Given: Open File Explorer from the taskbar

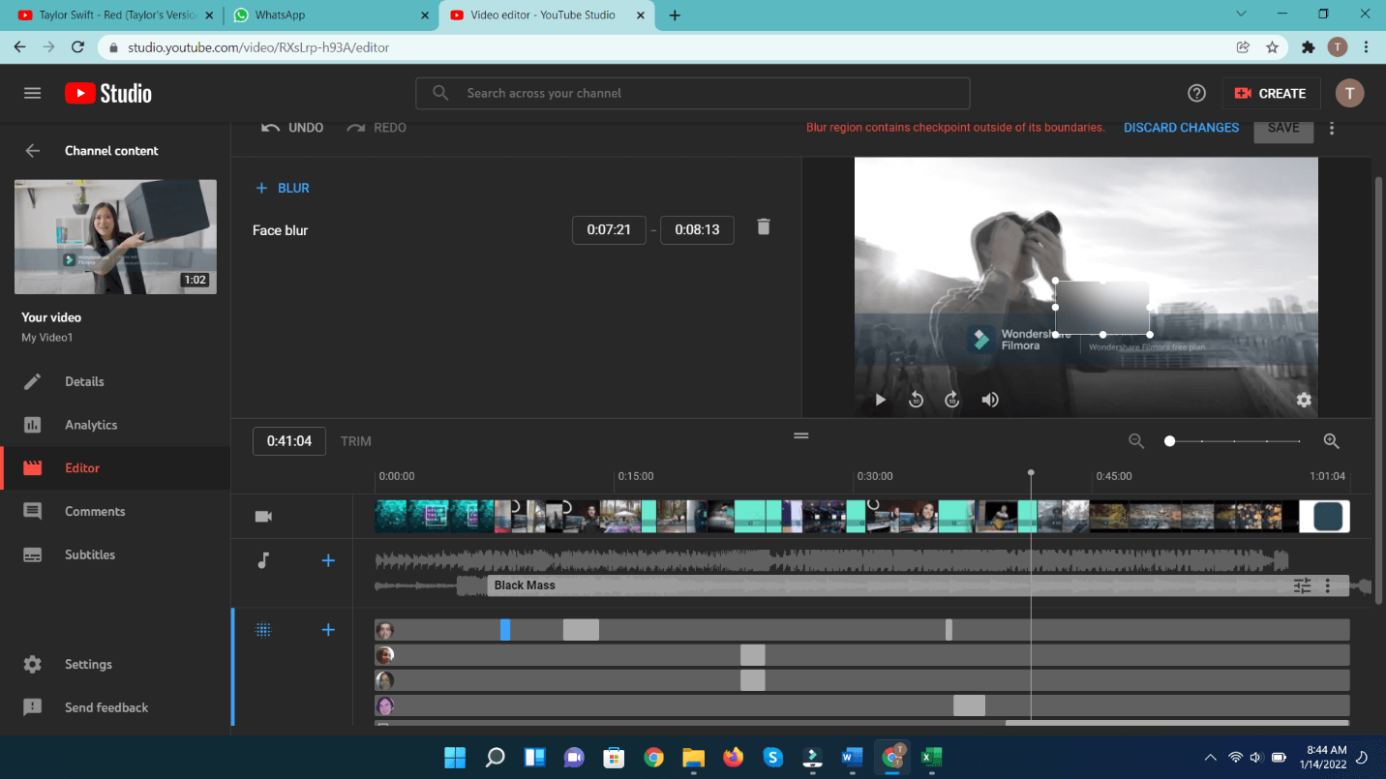Looking at the screenshot, I should 693,757.
